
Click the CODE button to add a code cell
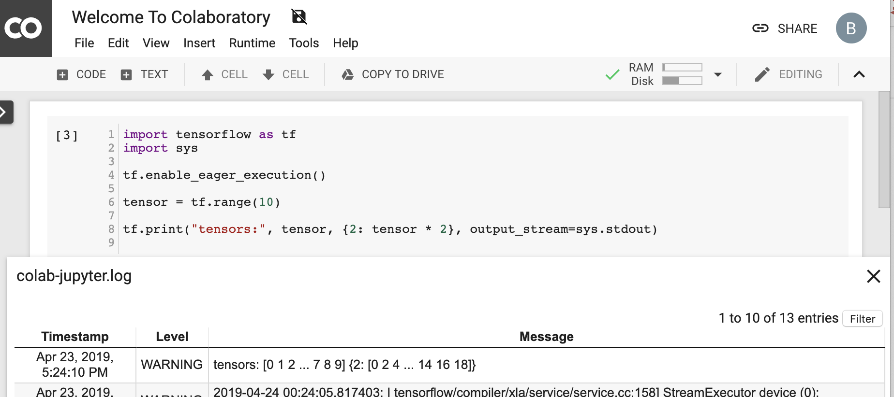[91, 74]
